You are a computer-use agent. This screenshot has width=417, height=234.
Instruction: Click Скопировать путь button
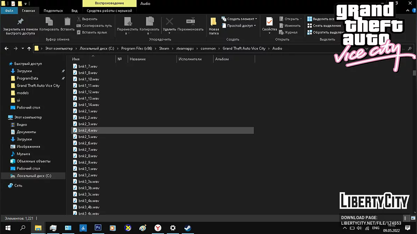coord(94,26)
